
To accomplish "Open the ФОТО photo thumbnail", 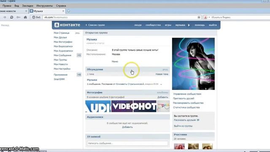I will click(x=145, y=106).
